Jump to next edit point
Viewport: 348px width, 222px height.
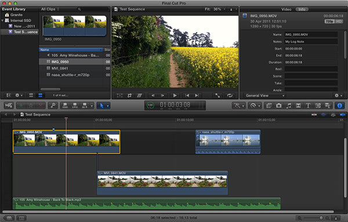(197, 96)
